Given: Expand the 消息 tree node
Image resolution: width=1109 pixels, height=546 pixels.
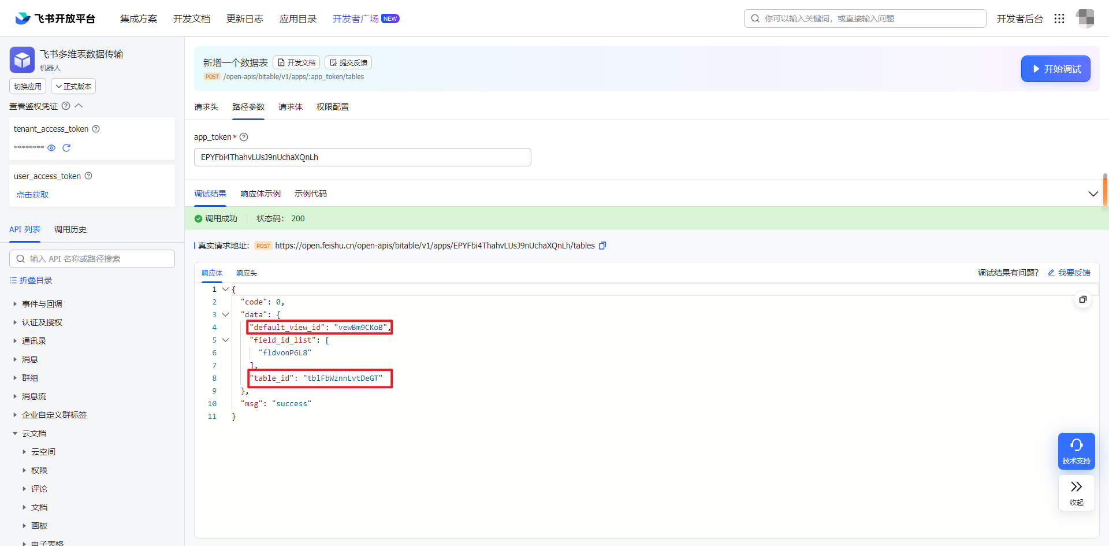Looking at the screenshot, I should tap(15, 359).
